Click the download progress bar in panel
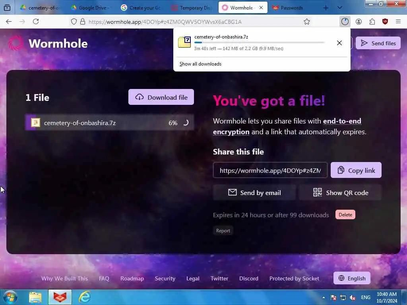407x305 pixels. tap(259, 42)
